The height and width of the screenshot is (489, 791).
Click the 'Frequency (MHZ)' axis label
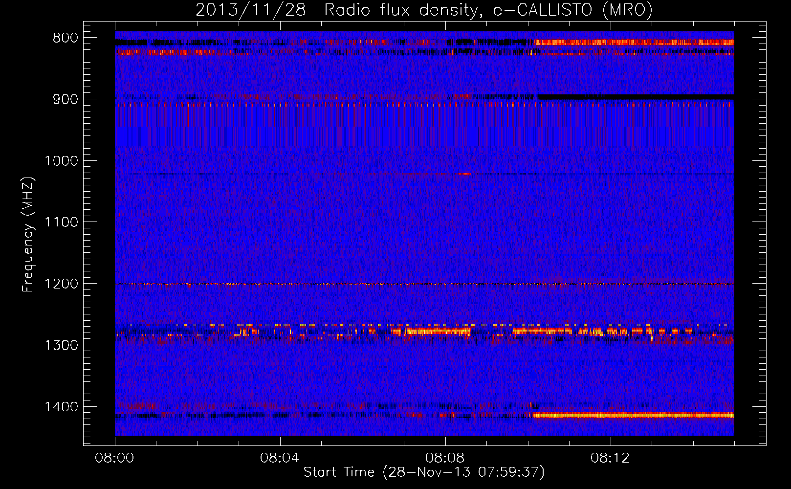(28, 235)
